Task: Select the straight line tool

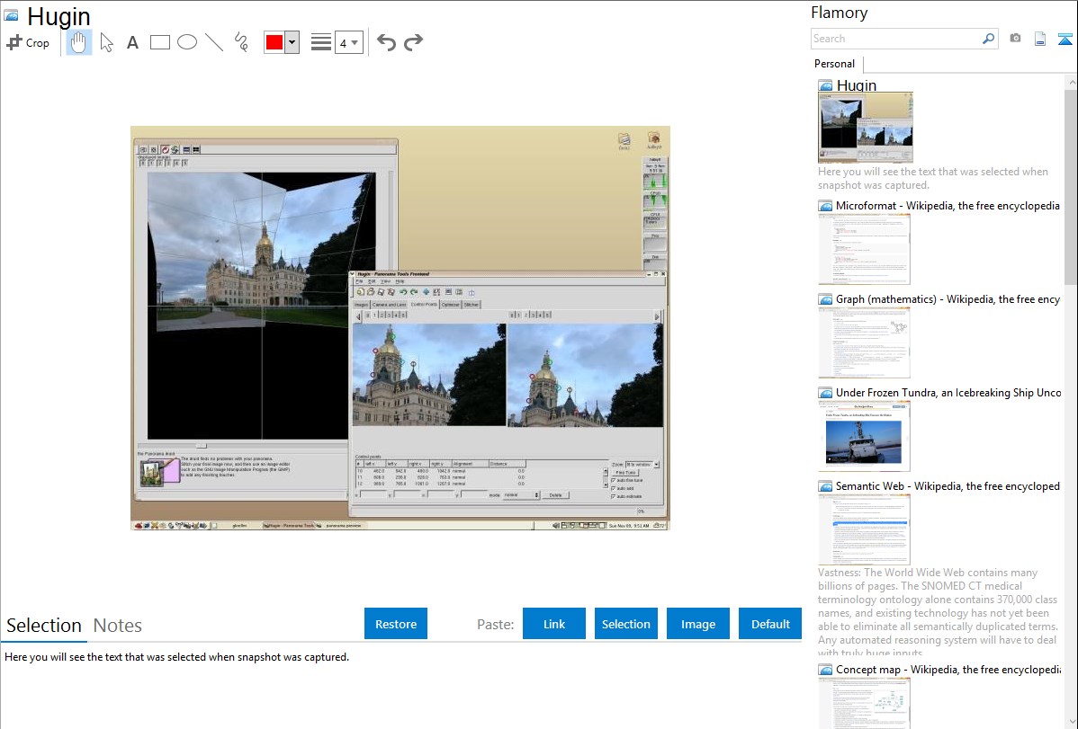Action: pos(214,42)
